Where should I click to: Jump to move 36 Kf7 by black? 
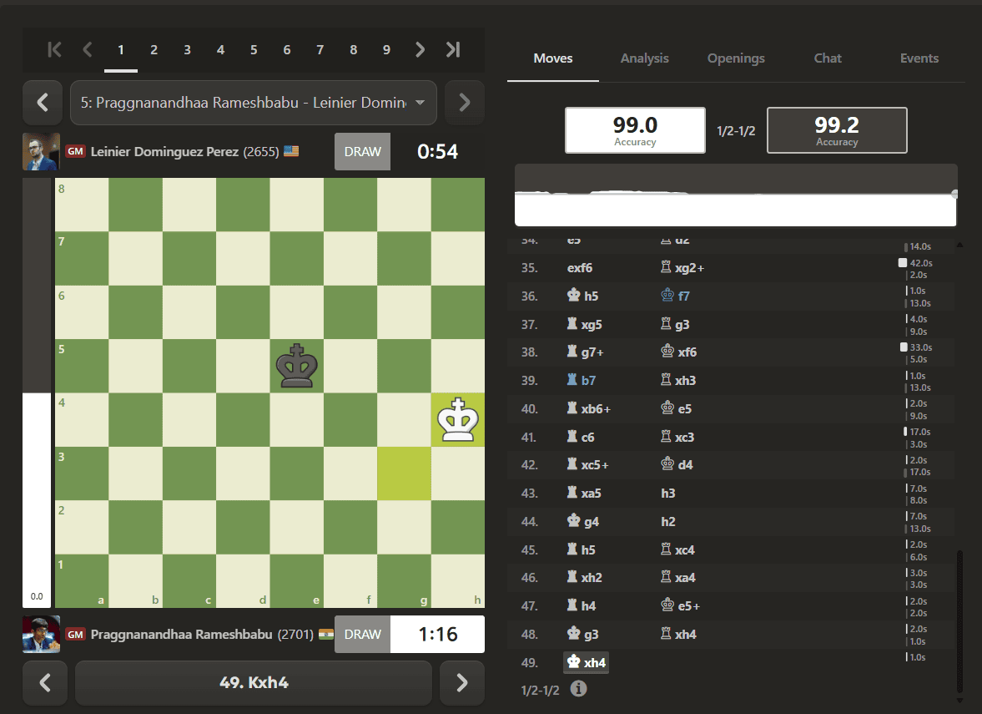point(675,296)
